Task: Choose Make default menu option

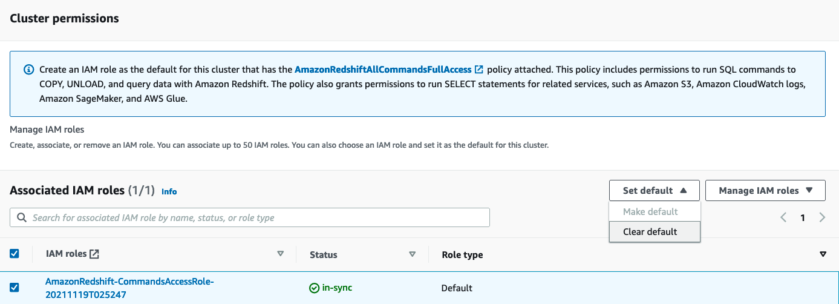Action: click(x=650, y=211)
